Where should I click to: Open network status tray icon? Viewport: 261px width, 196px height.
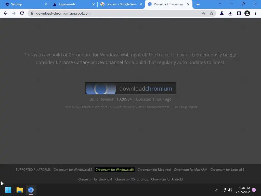[224, 190]
